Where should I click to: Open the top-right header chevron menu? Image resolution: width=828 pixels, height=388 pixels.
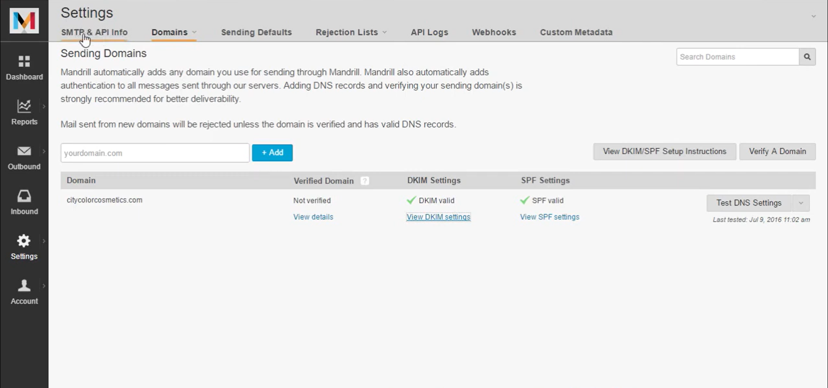pos(813,16)
